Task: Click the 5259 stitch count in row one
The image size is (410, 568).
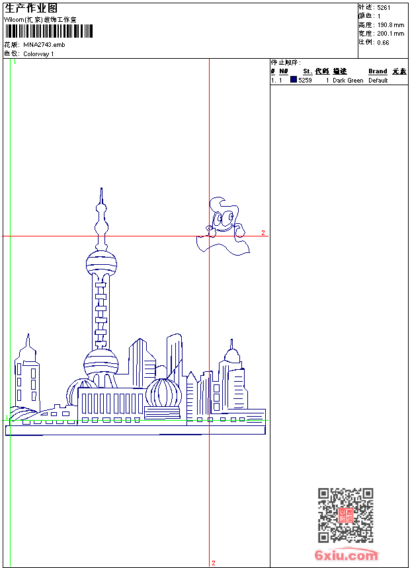Action: point(305,81)
